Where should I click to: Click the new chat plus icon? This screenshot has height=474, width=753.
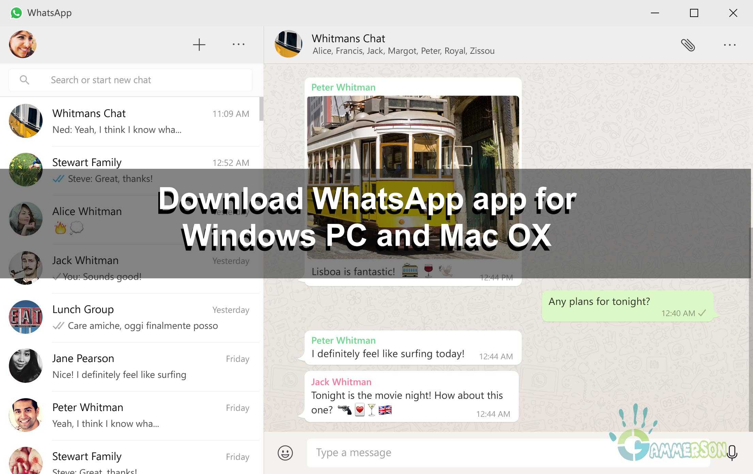click(199, 45)
